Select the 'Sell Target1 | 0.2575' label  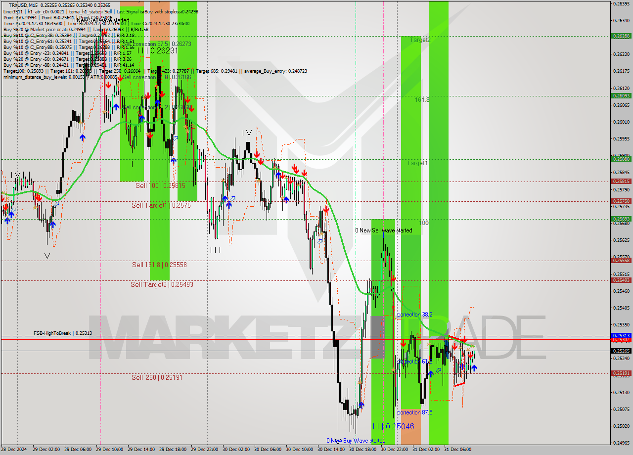point(161,205)
